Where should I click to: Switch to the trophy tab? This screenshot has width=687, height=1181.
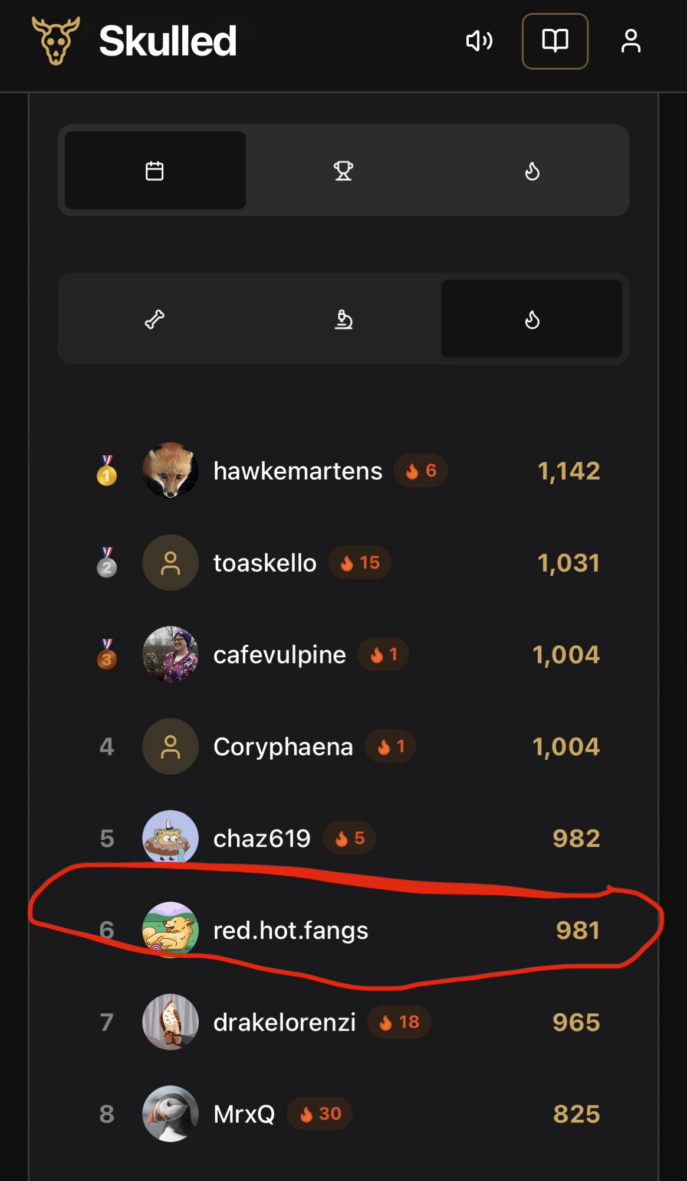pos(343,171)
